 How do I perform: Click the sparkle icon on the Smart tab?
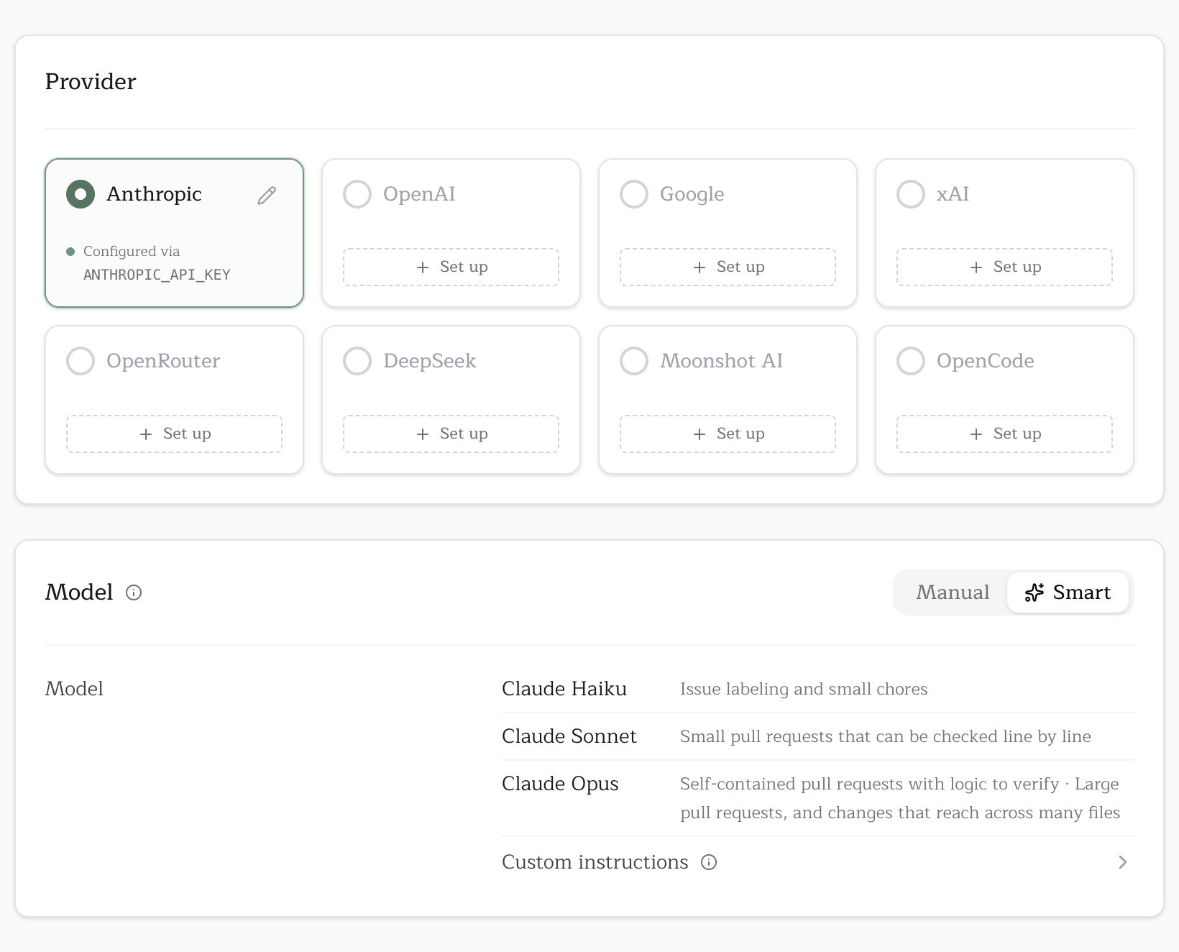click(1034, 592)
